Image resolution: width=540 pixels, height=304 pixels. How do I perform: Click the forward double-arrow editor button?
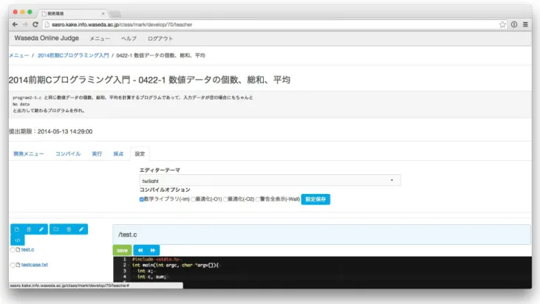(x=153, y=250)
